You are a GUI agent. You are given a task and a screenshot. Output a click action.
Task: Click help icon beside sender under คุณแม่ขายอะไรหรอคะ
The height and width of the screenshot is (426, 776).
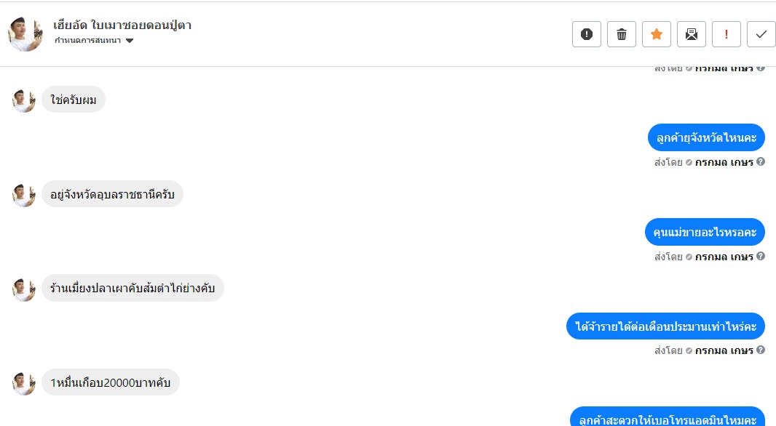tap(761, 256)
